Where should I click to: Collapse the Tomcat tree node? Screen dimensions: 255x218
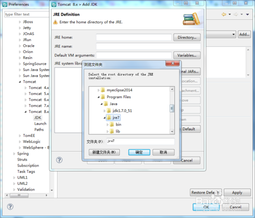[x=20, y=82]
